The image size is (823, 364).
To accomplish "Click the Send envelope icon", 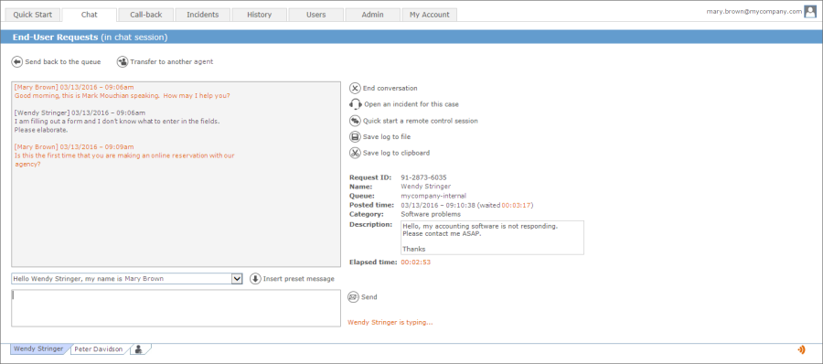I will [353, 297].
